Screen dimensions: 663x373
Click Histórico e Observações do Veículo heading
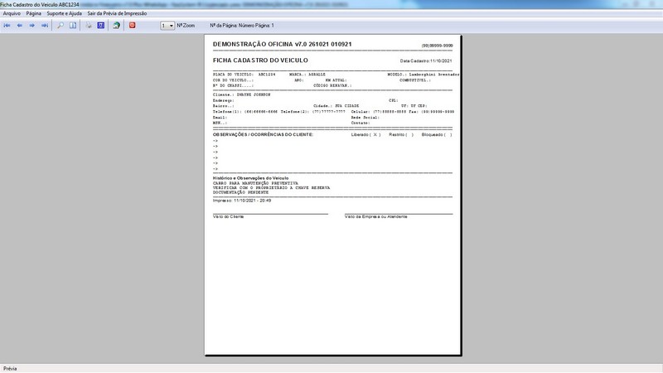(x=251, y=178)
